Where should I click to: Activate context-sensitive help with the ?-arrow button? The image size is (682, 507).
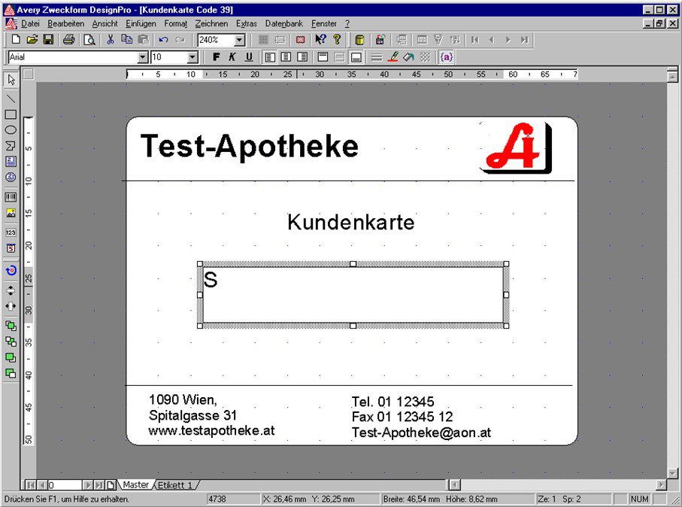coord(320,38)
